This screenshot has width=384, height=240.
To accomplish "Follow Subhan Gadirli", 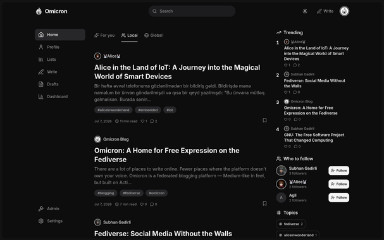I will [x=339, y=170].
